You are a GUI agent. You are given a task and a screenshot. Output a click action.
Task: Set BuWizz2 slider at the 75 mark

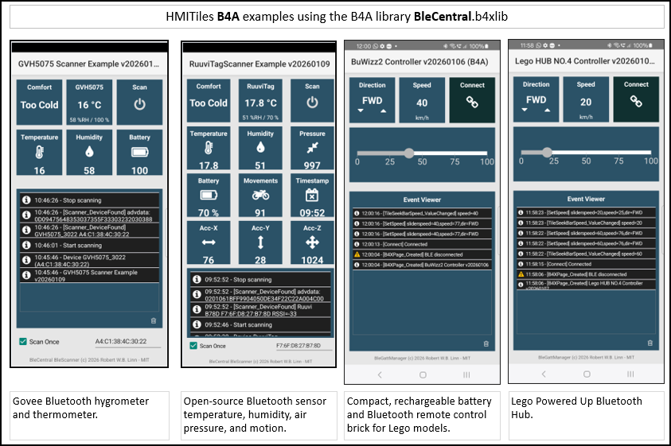(454, 153)
